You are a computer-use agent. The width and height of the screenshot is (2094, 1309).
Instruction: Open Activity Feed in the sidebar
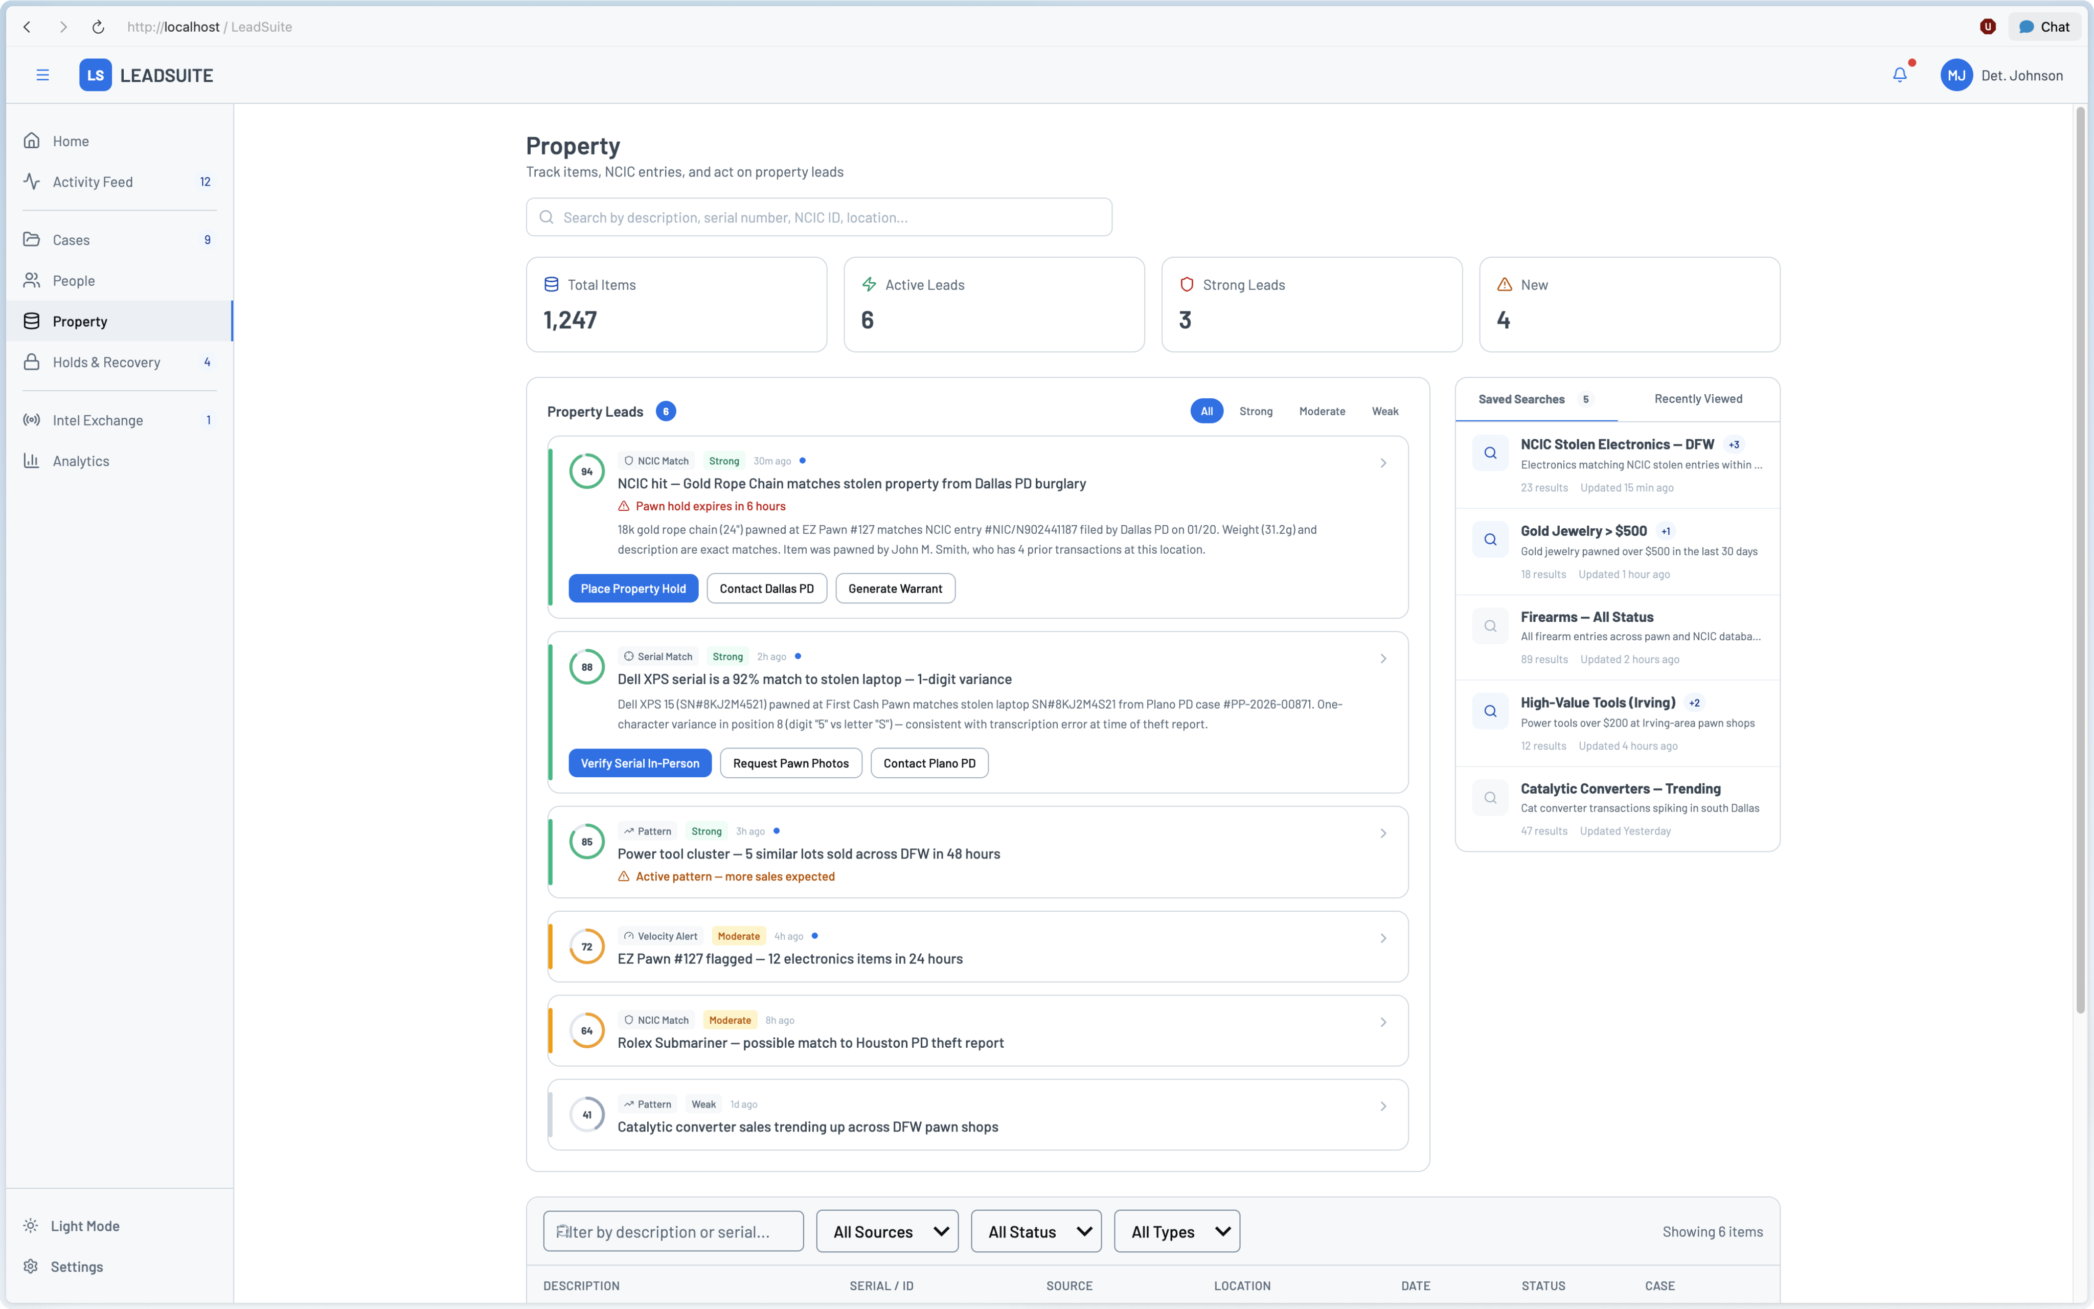pyautogui.click(x=93, y=182)
